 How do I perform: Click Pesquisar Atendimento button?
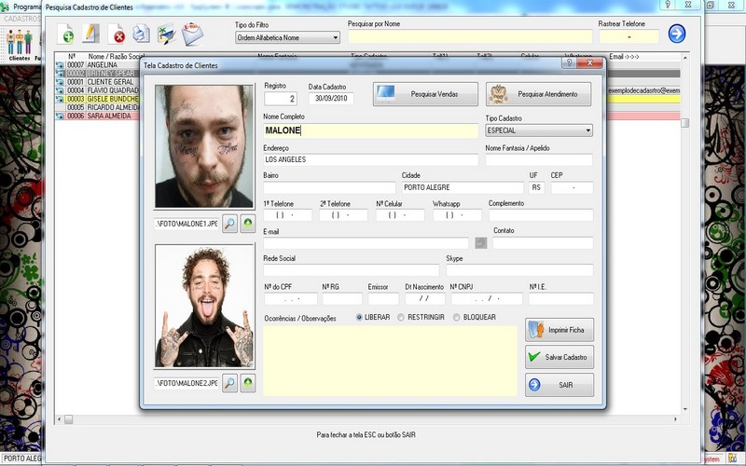pos(539,94)
